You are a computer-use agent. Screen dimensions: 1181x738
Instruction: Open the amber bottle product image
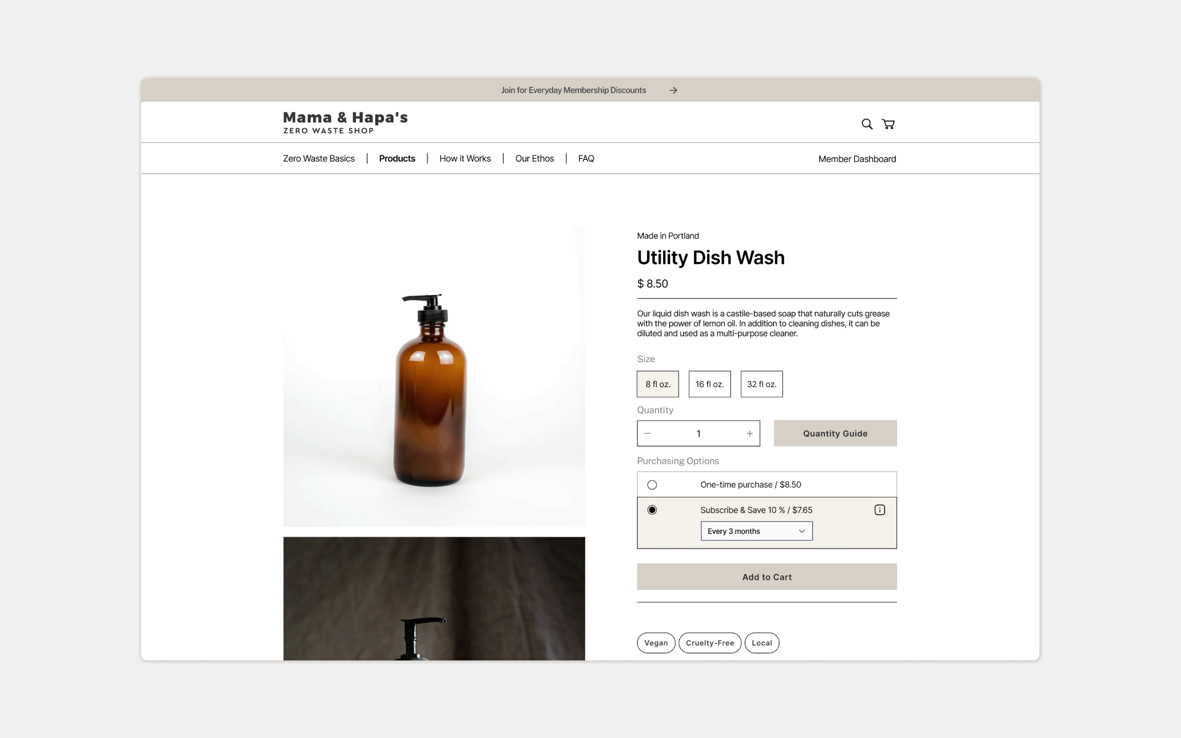(x=434, y=376)
